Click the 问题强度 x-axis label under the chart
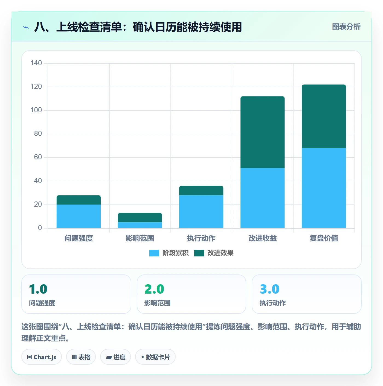Screen dimensions: 383x386 79,238
